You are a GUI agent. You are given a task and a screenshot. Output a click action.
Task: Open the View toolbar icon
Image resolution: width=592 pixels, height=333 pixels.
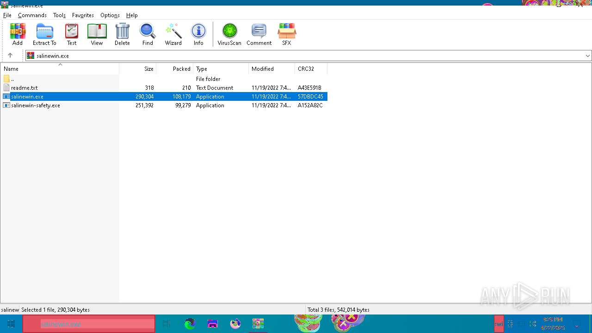[x=97, y=35]
